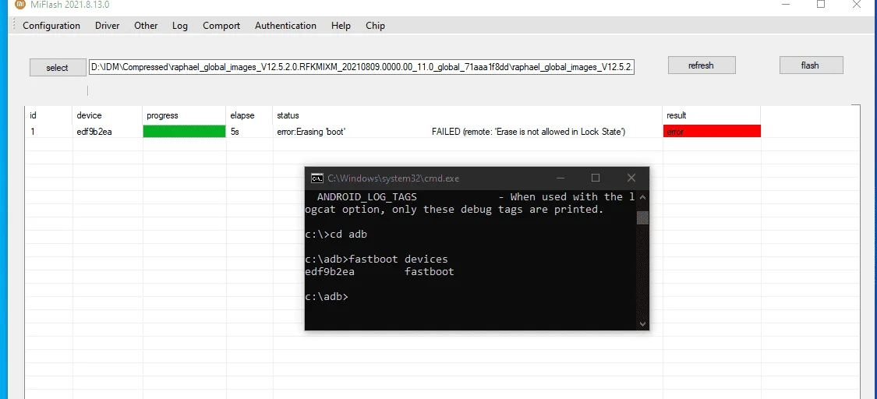Screen dimensions: 877x399
Task: Click the device column header
Action: tap(90, 115)
